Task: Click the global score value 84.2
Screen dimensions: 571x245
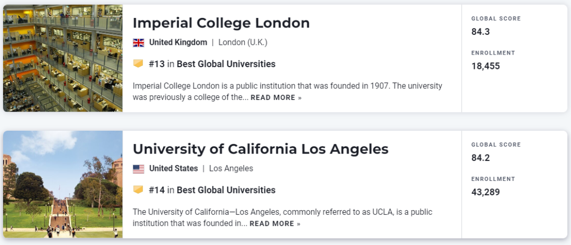Action: [481, 158]
